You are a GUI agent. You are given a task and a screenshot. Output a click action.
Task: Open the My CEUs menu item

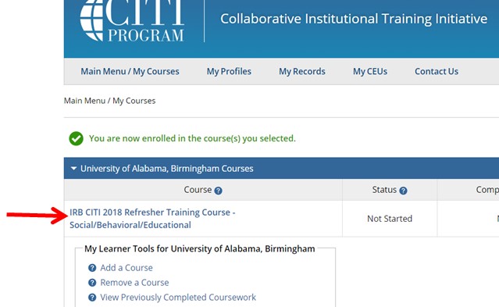coord(370,71)
